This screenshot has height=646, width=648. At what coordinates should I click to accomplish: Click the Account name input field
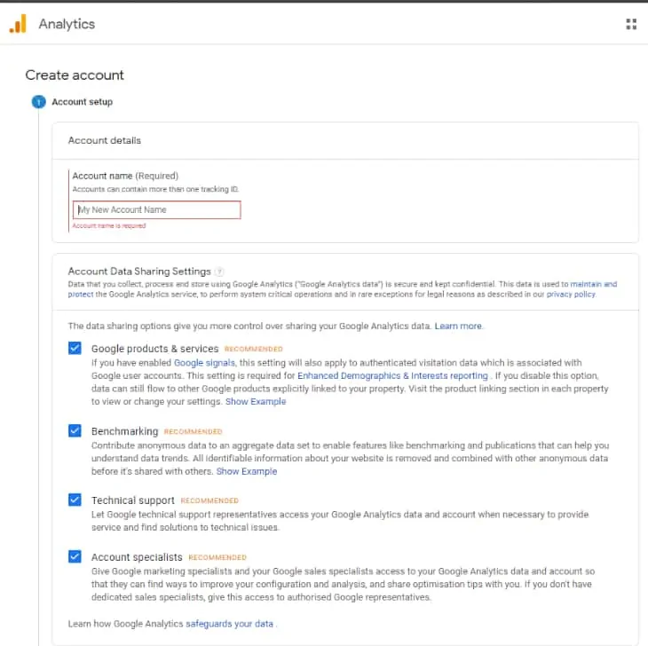pos(156,210)
